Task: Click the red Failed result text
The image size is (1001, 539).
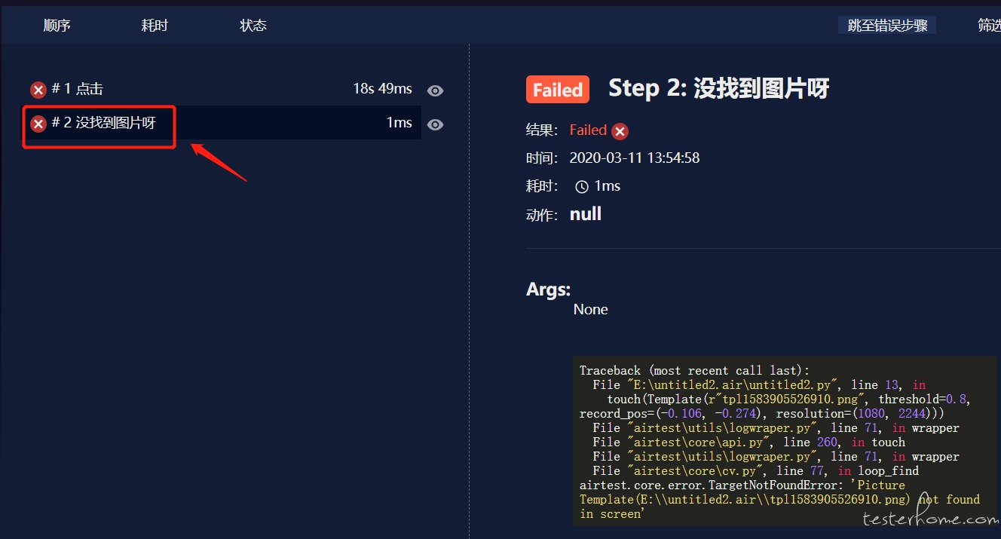Action: pos(588,130)
